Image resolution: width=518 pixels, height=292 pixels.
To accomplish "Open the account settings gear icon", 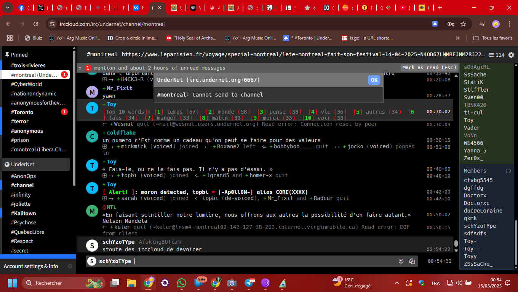I will coord(70,266).
